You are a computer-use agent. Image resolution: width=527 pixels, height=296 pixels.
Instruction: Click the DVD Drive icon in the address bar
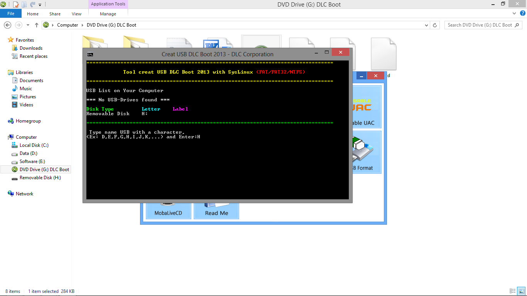coord(46,25)
